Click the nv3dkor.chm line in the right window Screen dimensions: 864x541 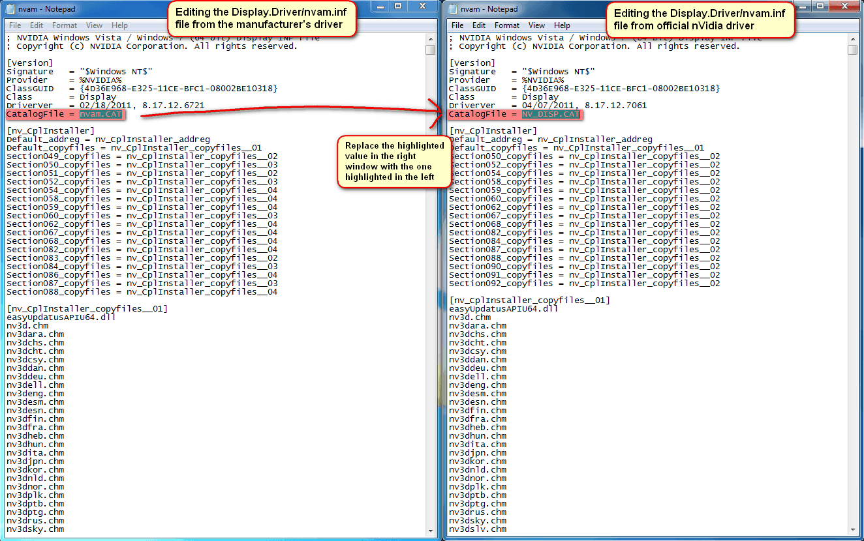[478, 461]
